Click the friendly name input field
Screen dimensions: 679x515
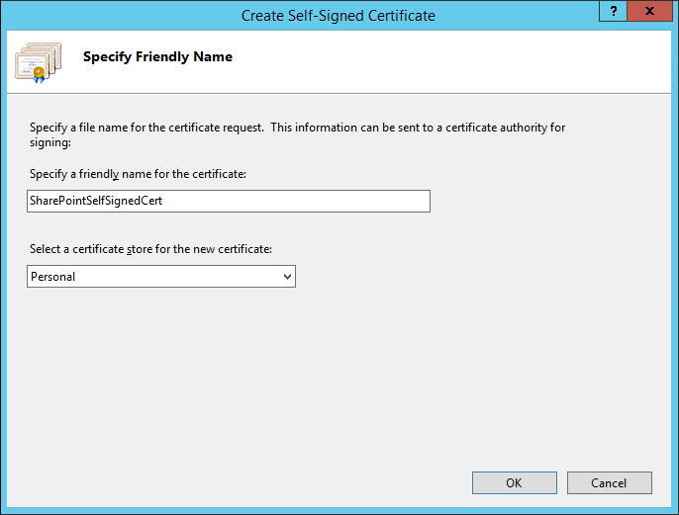tap(229, 201)
